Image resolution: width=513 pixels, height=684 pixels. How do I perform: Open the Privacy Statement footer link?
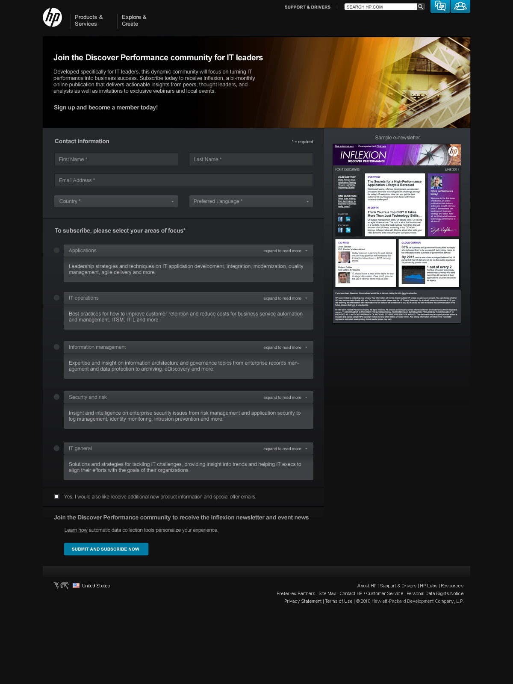303,601
